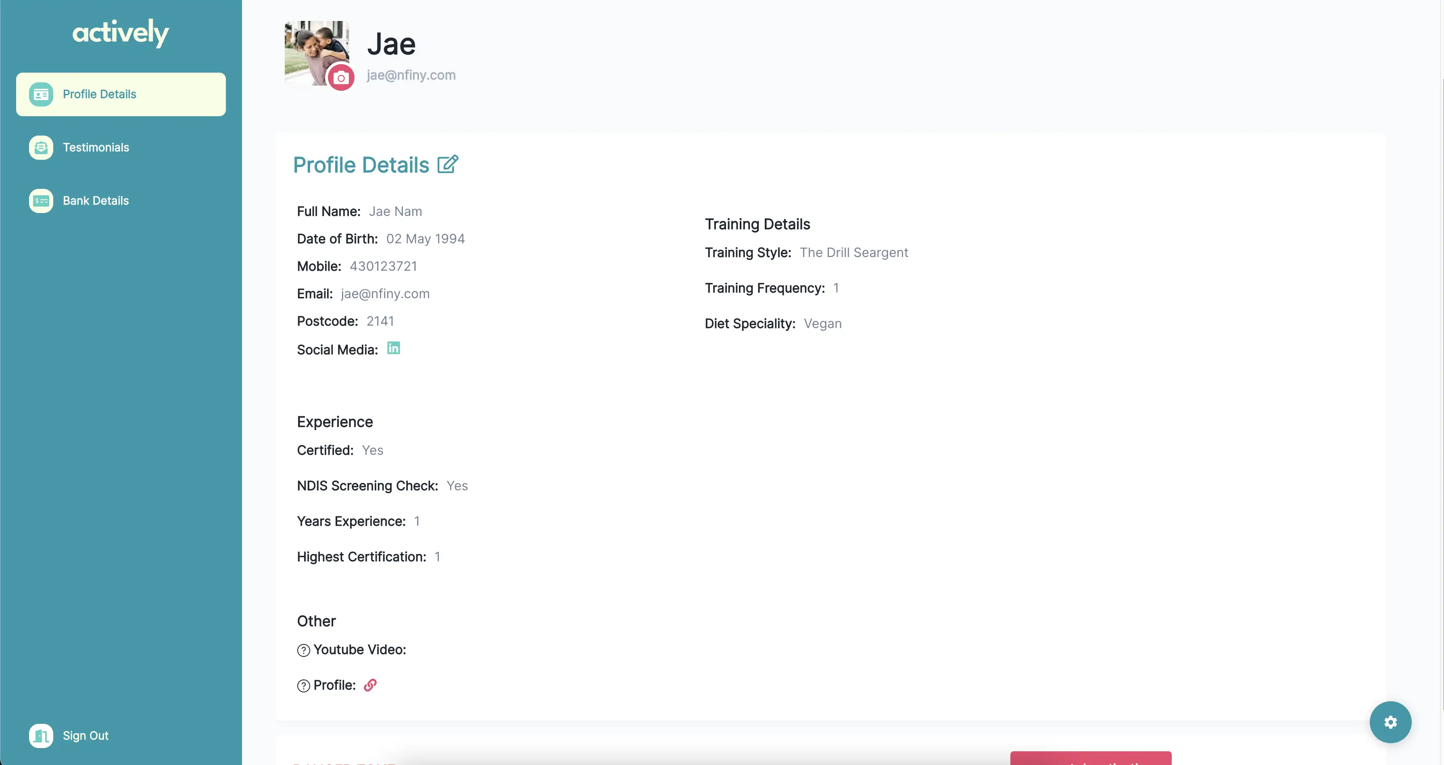Image resolution: width=1444 pixels, height=765 pixels.
Task: Click the Profile Details card icon in sidebar
Action: coord(40,94)
